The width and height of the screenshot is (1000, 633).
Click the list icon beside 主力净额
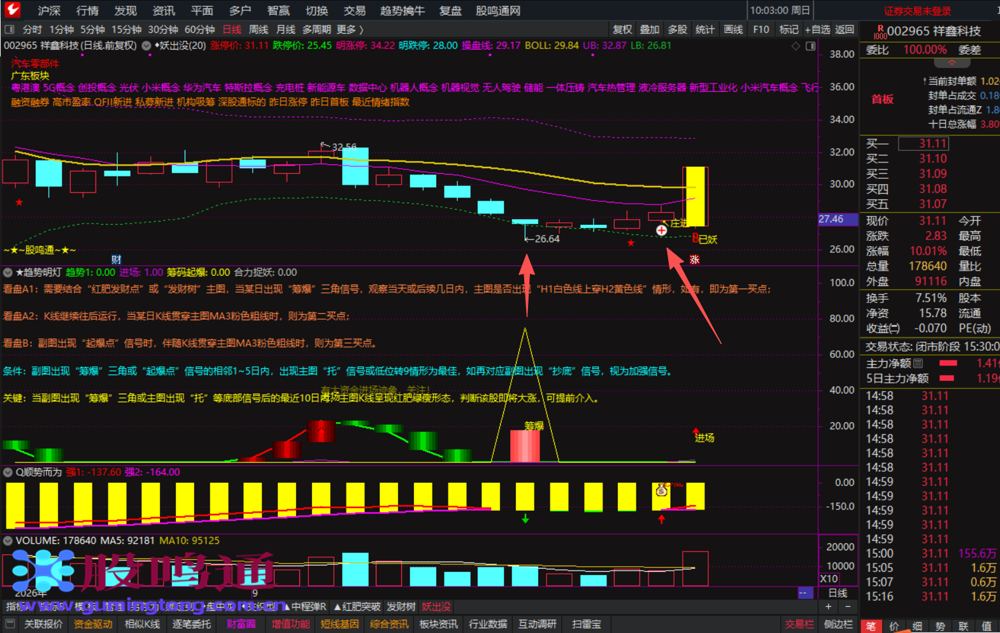(x=918, y=364)
